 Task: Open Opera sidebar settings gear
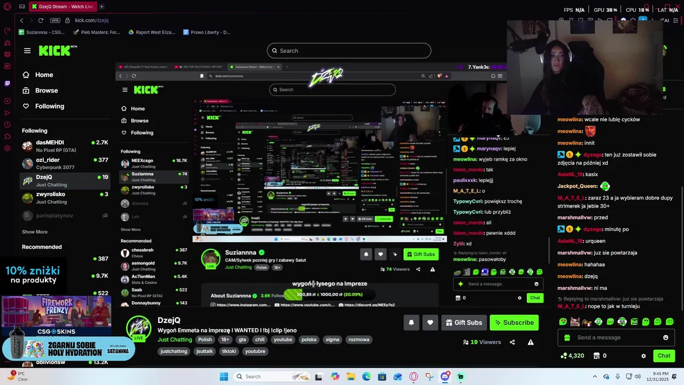(7, 148)
